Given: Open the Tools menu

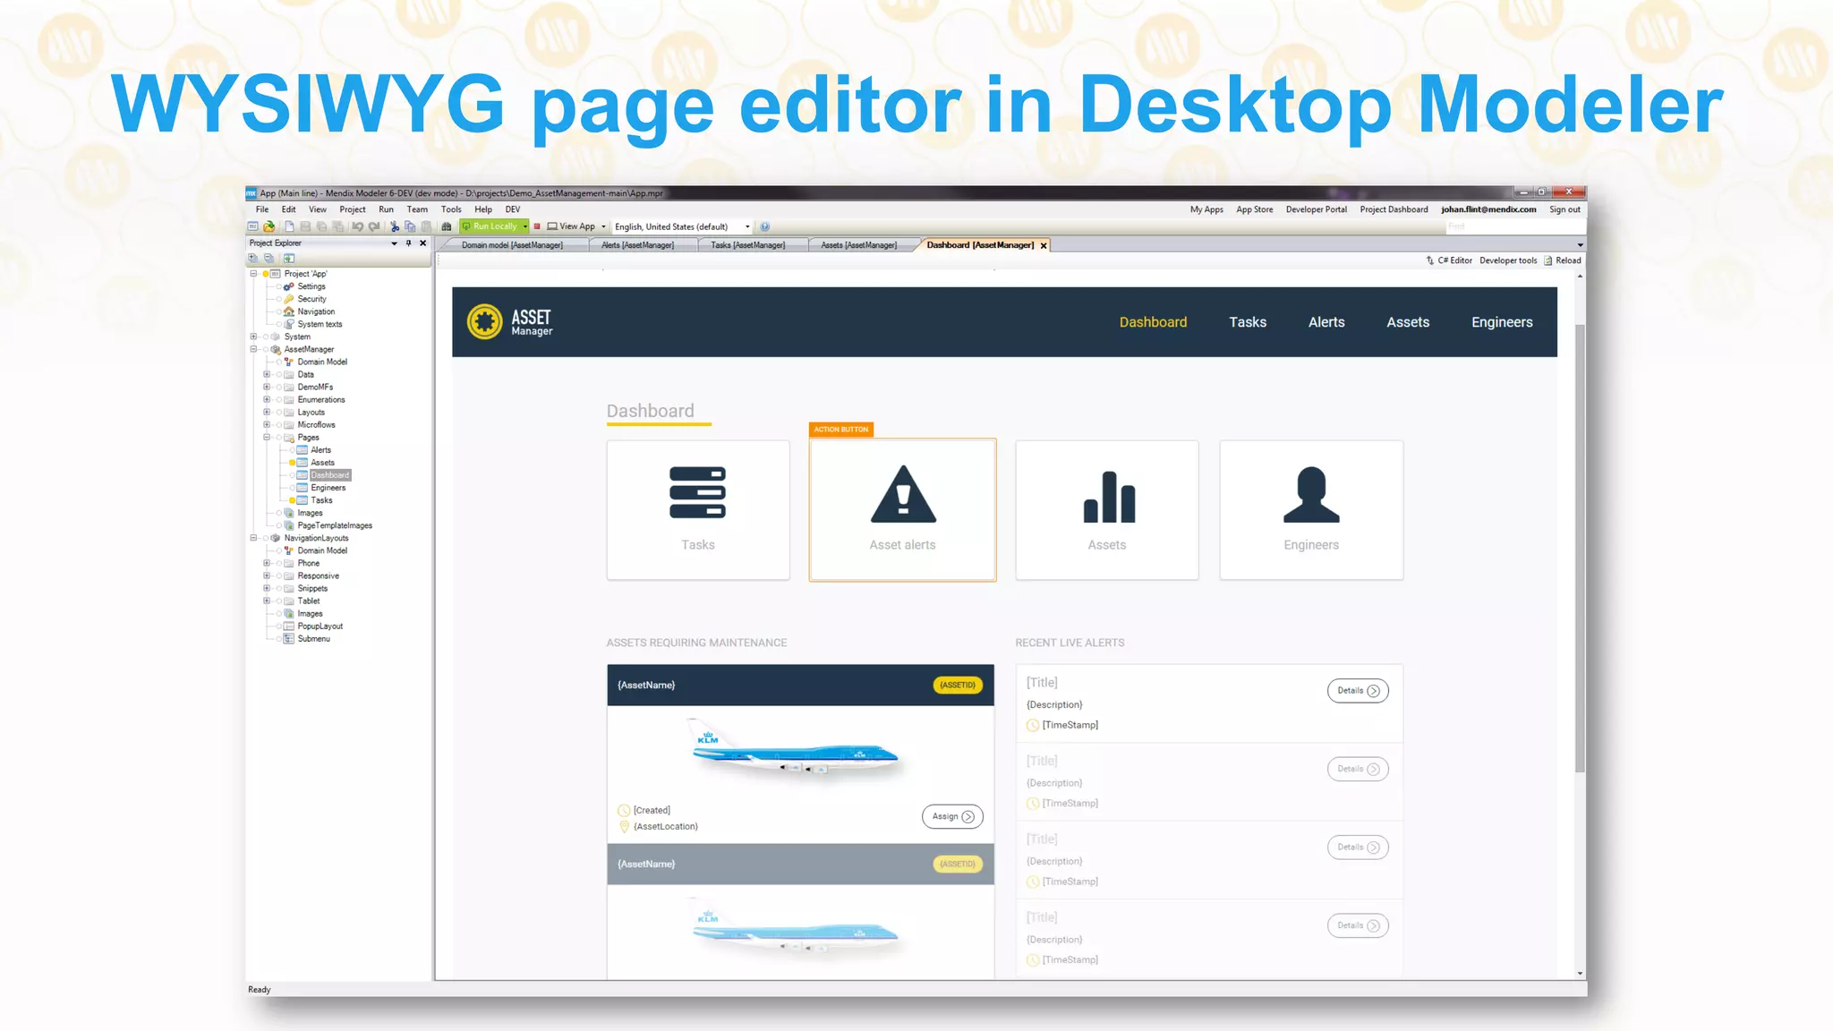Looking at the screenshot, I should coord(451,209).
